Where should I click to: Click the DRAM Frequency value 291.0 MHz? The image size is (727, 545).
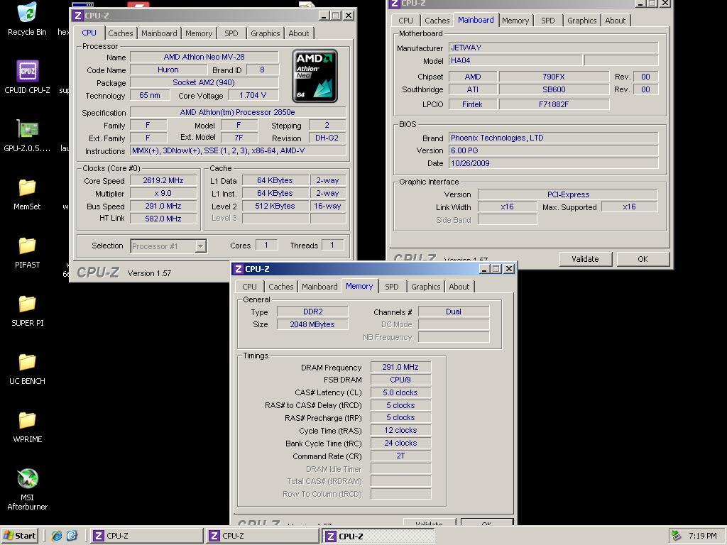[x=400, y=367]
